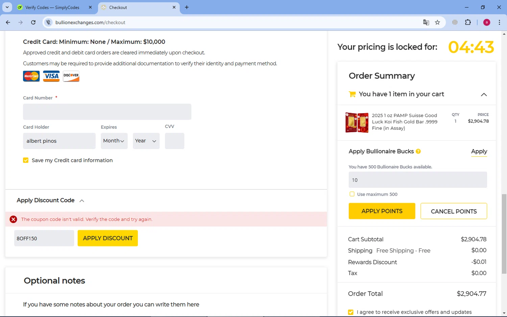
Task: Click the scrollbar down arrow
Action: (504, 313)
